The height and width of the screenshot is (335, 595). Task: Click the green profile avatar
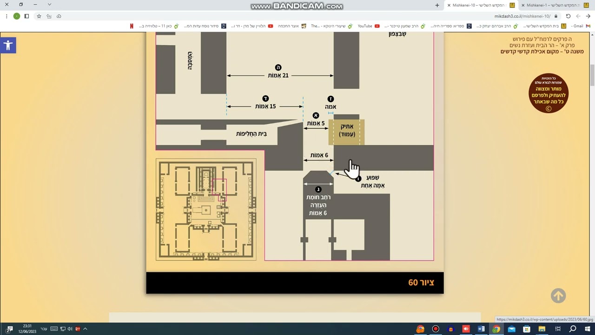[17, 16]
